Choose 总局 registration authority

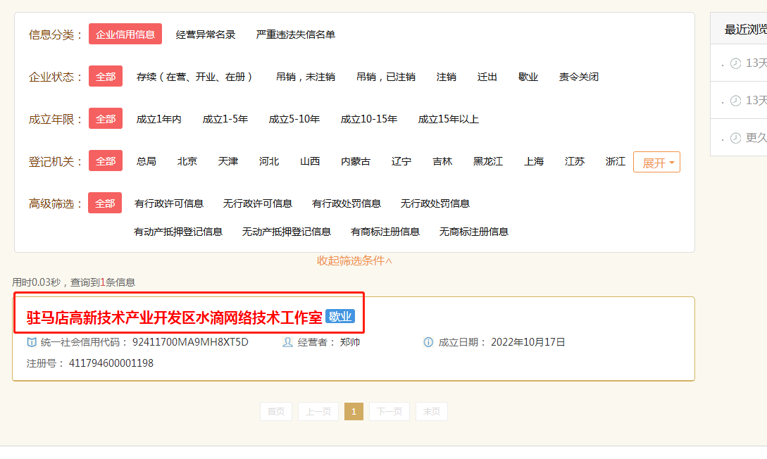coord(146,161)
